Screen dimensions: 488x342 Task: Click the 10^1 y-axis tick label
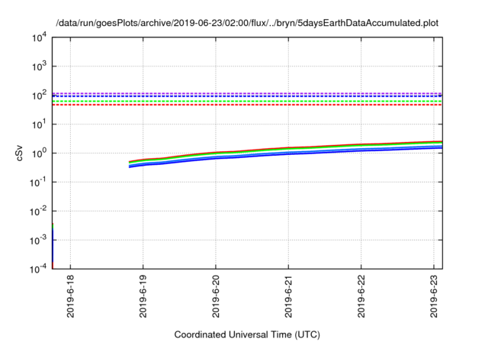pyautogui.click(x=39, y=124)
